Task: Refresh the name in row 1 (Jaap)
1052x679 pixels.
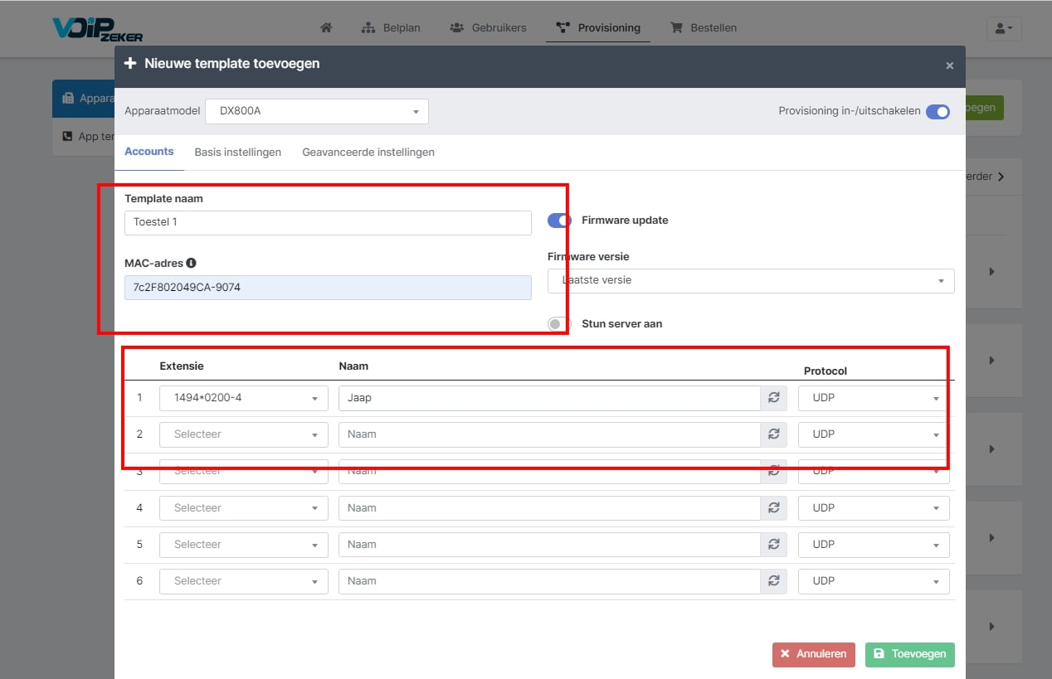Action: point(773,398)
